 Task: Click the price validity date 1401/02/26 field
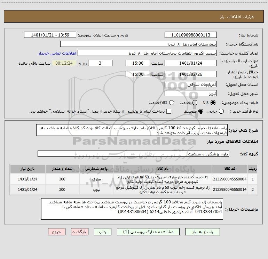coord(191,74)
